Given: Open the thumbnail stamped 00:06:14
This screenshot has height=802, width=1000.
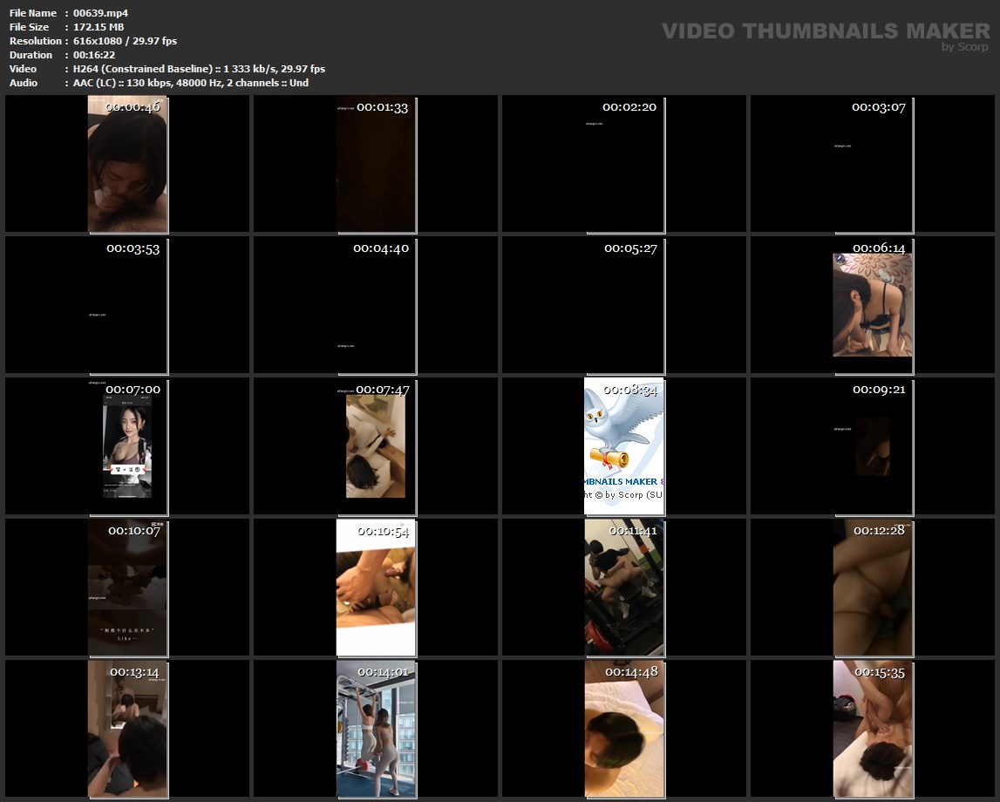Looking at the screenshot, I should pos(873,305).
